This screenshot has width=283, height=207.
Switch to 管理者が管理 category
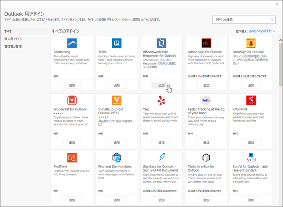click(13, 46)
